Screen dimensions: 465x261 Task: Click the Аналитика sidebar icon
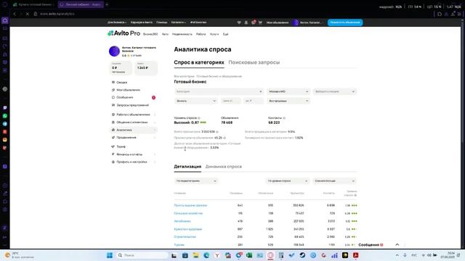pos(113,130)
